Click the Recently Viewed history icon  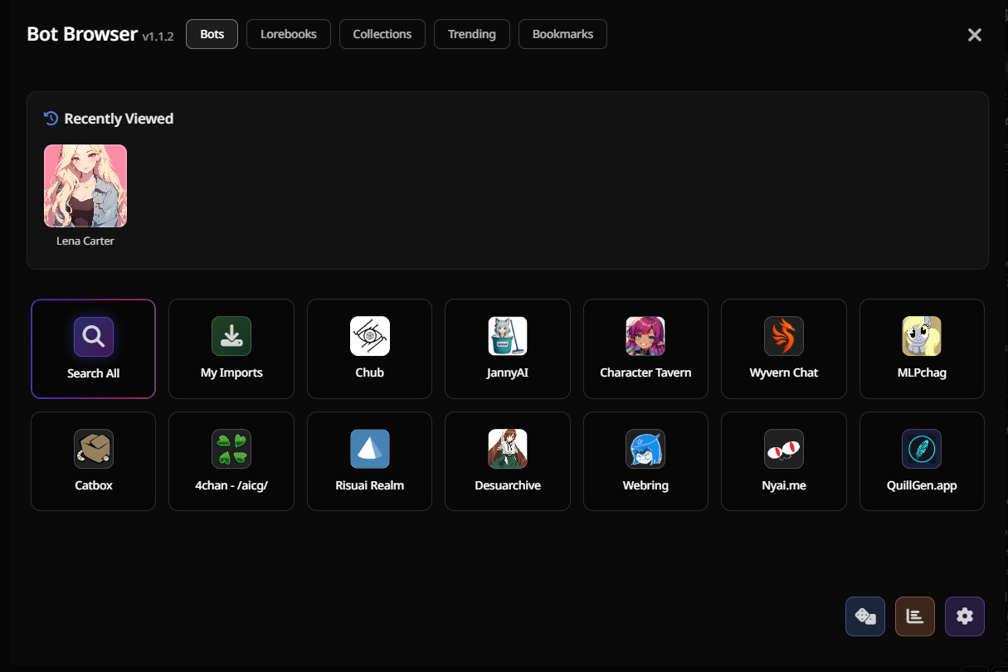(x=51, y=119)
